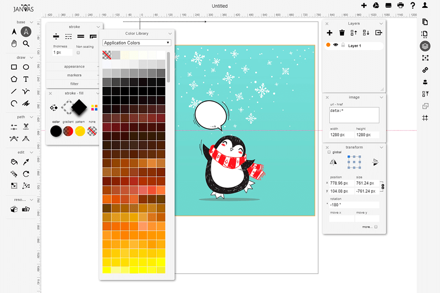Image resolution: width=440 pixels, height=293 pixels.
Task: Open the Application Colors dropdown
Action: point(137,43)
